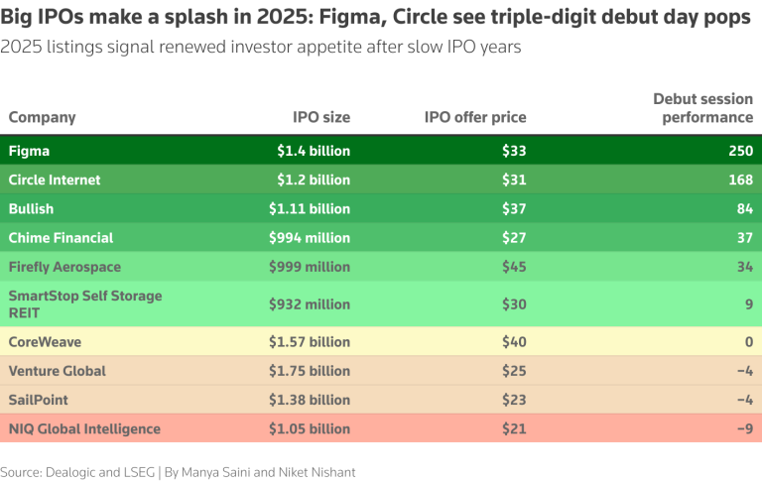762x482 pixels.
Task: Click the chart headline about big IPOs
Action: click(375, 17)
